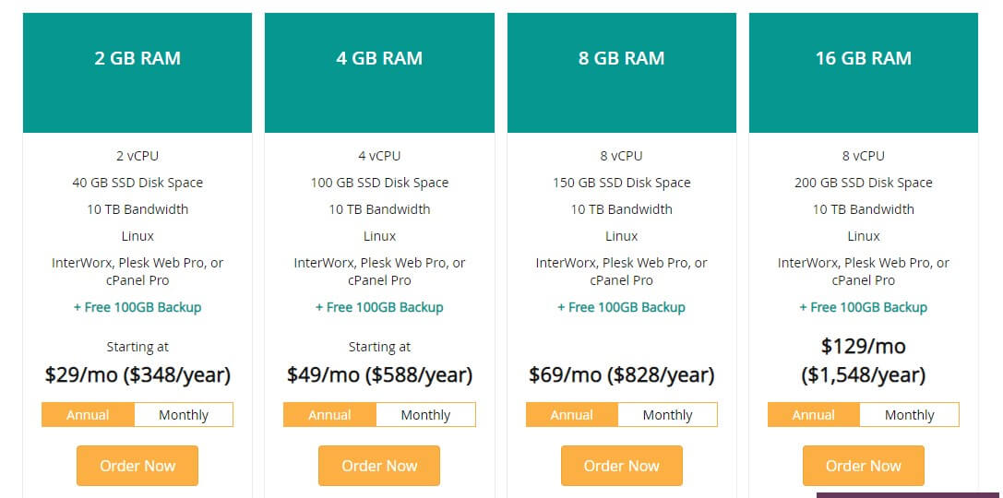Click the $129/mo price on 16 GB plan

pos(864,346)
